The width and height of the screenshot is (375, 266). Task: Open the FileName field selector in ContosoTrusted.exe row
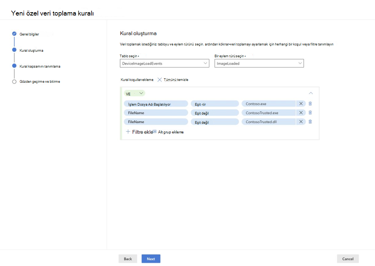156,113
